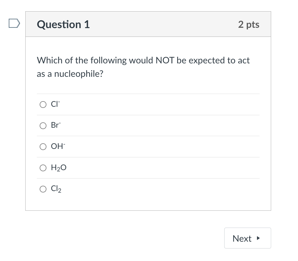Screen dimensions: 298x261
Task: Click the question text about nucleophiles
Action: pos(143,67)
